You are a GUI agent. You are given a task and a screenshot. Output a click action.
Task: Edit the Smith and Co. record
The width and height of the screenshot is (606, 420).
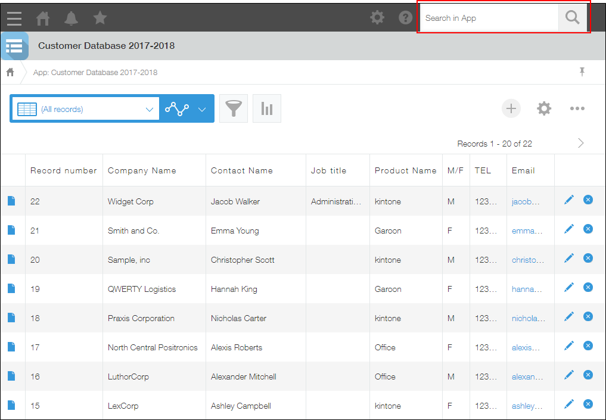click(x=569, y=229)
